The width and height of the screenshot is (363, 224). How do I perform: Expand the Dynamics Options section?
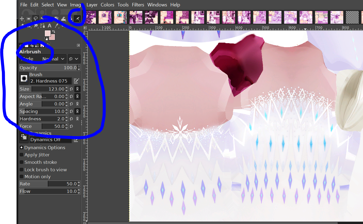tap(21, 148)
